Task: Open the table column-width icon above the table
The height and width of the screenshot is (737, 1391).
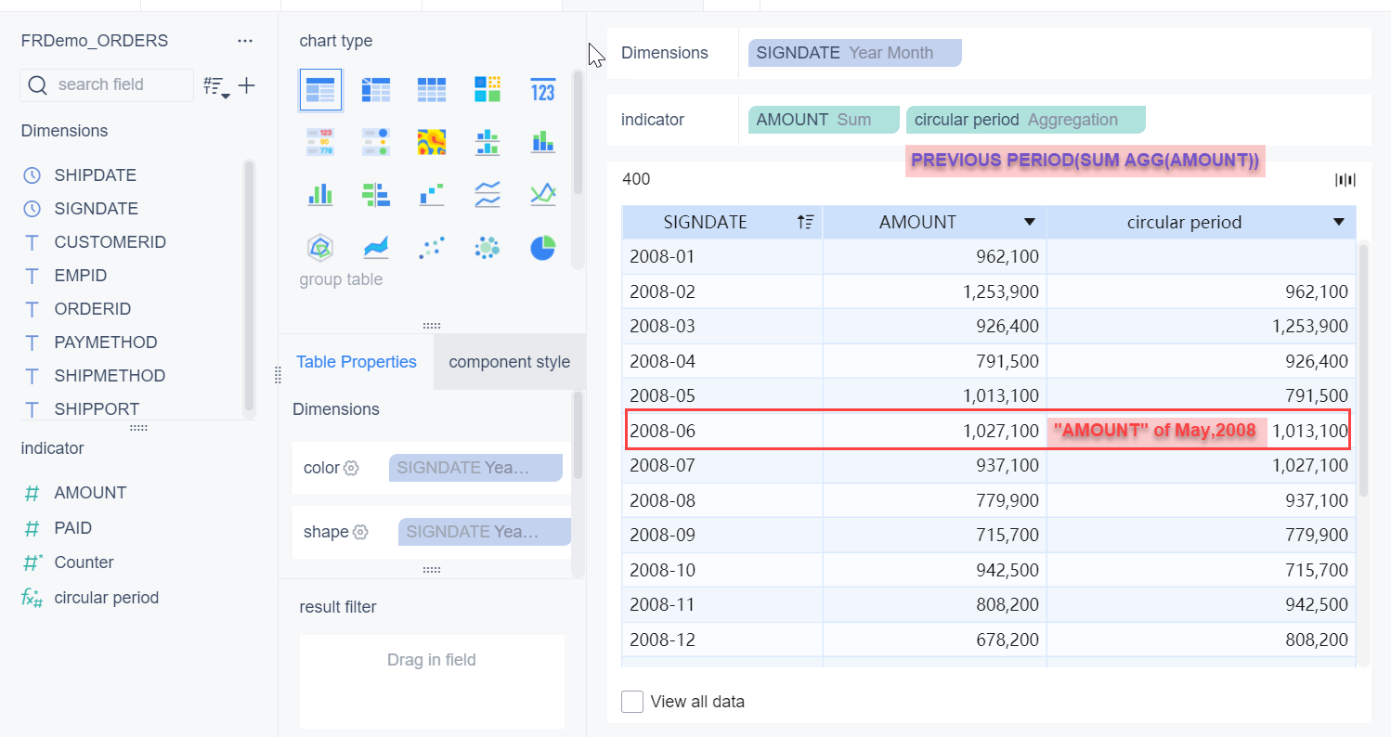Action: coord(1345,179)
